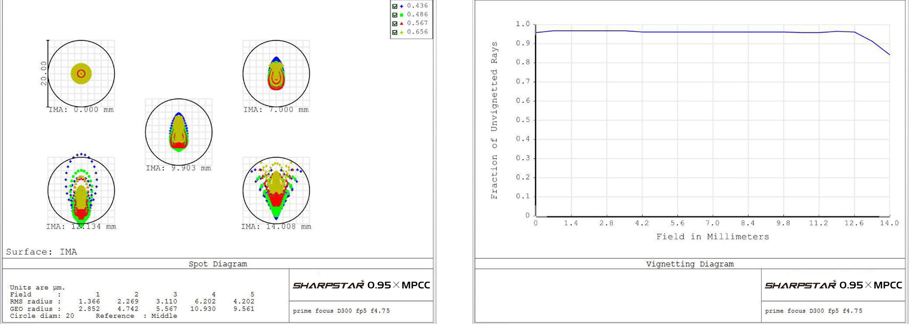The image size is (909, 324).
Task: Click the Sharpstar logo under spot diagram
Action: [x=361, y=285]
